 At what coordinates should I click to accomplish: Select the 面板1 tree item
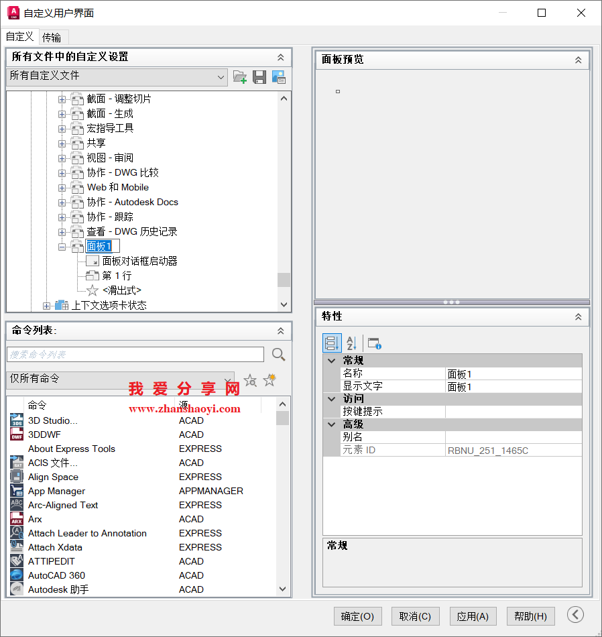pos(101,245)
